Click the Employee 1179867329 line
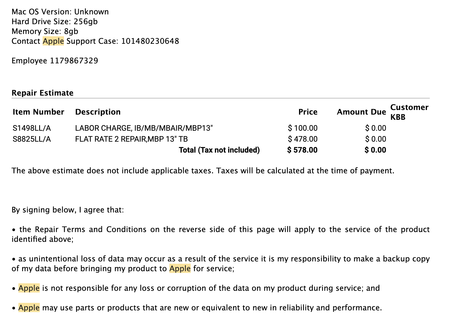This screenshot has width=473, height=319. click(55, 61)
